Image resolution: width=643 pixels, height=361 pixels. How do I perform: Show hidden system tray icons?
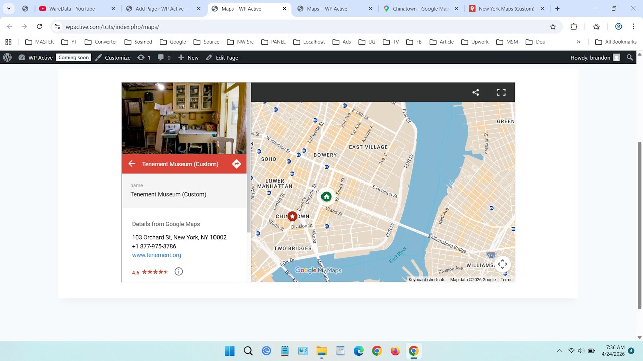point(560,351)
